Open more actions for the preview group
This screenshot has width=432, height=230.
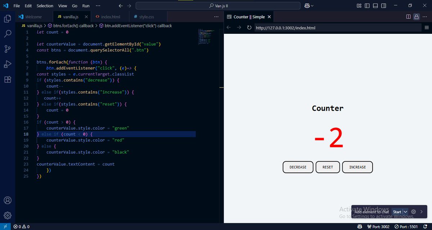(x=425, y=17)
